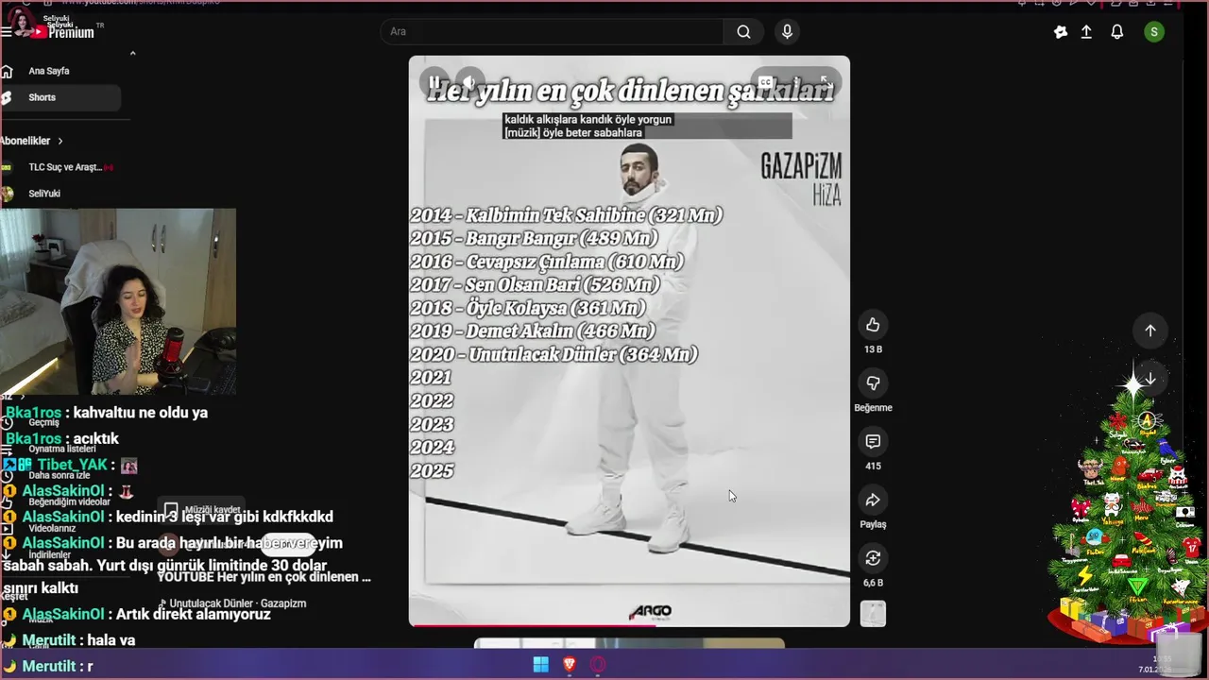This screenshot has height=680, width=1209.
Task: Click the '2019 - Demet Akalın (466 Mn)' line
Action: click(533, 331)
